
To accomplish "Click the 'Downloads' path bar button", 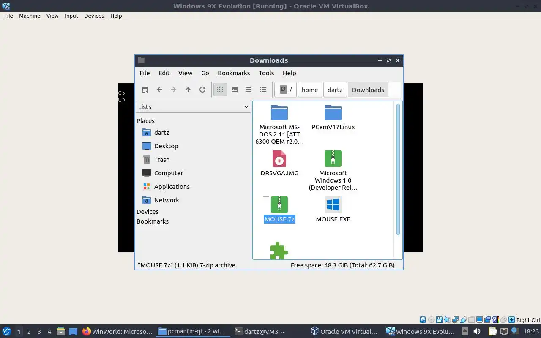I will point(368,90).
